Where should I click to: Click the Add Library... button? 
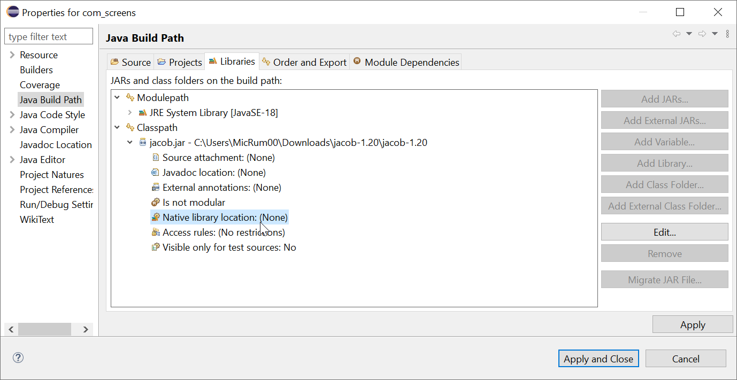pos(665,163)
